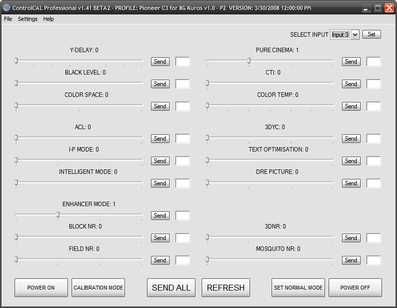This screenshot has width=397, height=308.
Task: Send the DRE PICTURE value
Action: [x=351, y=183]
